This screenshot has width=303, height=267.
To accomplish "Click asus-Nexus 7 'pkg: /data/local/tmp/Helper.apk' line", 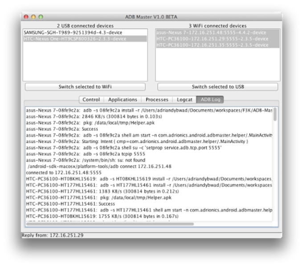I will (x=90, y=123).
